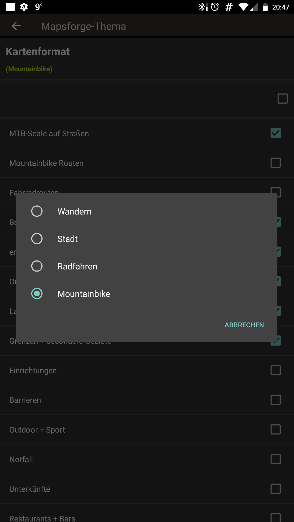The height and width of the screenshot is (522, 294).
Task: Tap the back arrow in header
Action: tap(16, 26)
